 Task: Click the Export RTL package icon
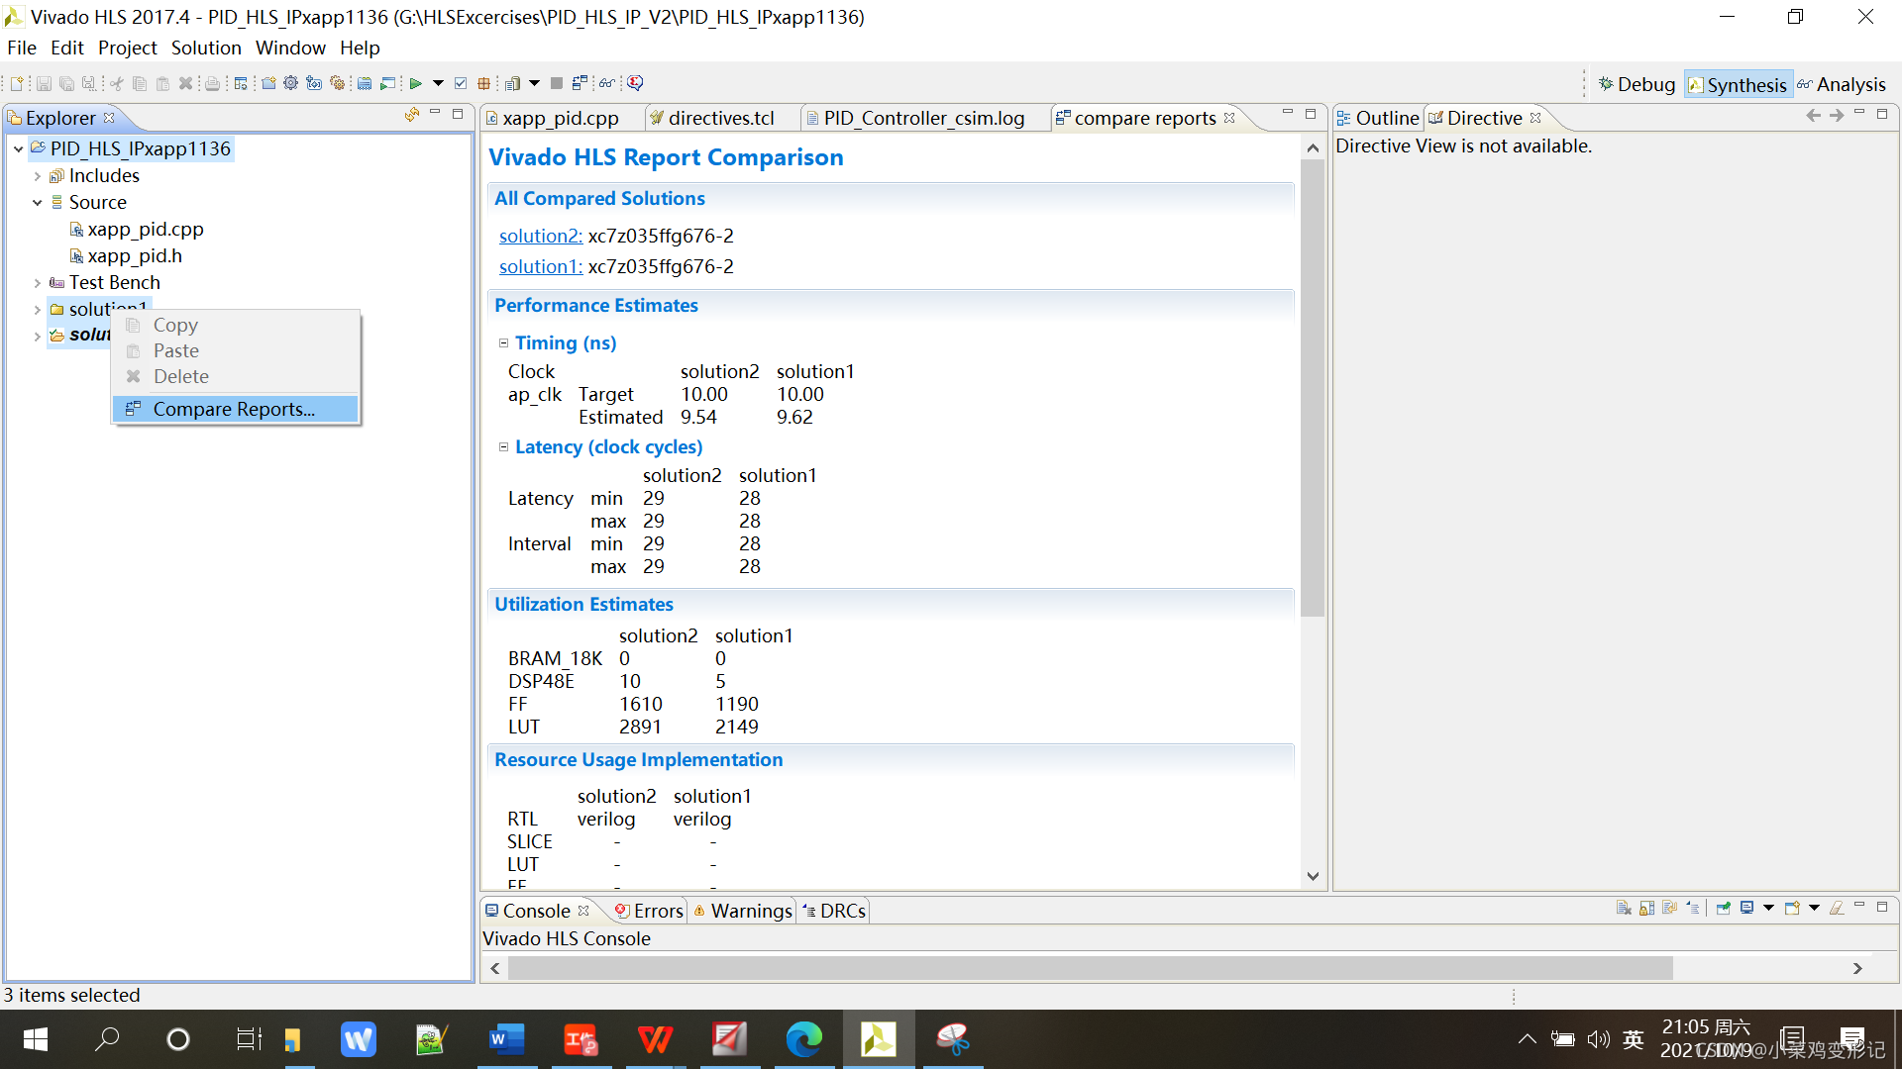point(484,83)
